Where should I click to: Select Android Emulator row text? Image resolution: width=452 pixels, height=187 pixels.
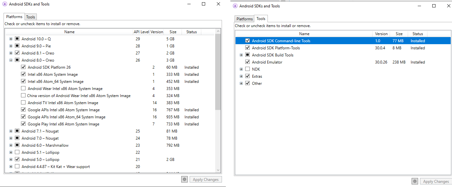pyautogui.click(x=267, y=62)
